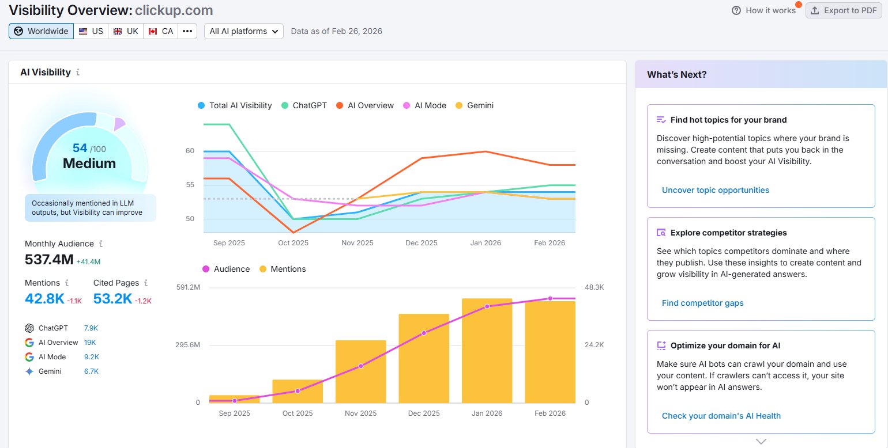Open the How it works link
The height and width of the screenshot is (448, 888).
tap(770, 10)
